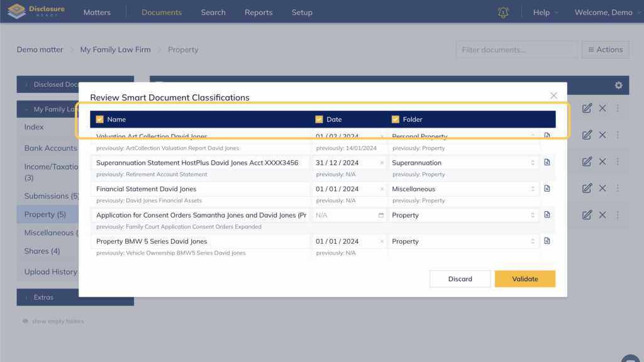Expand the Help menu
Viewport: 644px width, 362px height.
[545, 13]
